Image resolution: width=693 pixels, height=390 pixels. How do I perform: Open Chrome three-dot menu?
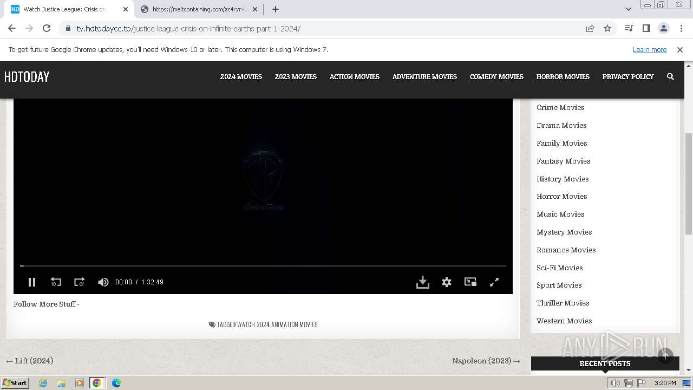tap(681, 28)
